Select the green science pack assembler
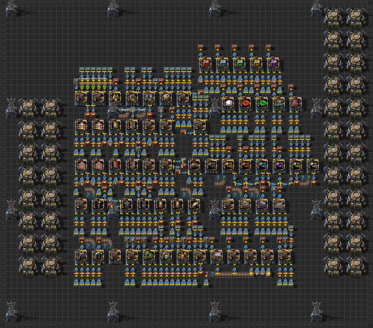The image size is (373, 328). (240, 64)
